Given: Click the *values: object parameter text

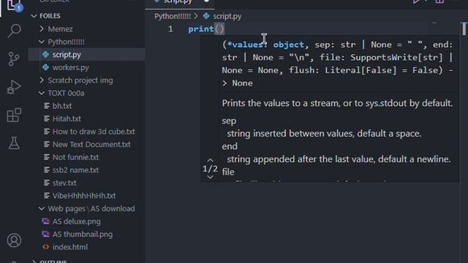Looking at the screenshot, I should click(265, 45).
